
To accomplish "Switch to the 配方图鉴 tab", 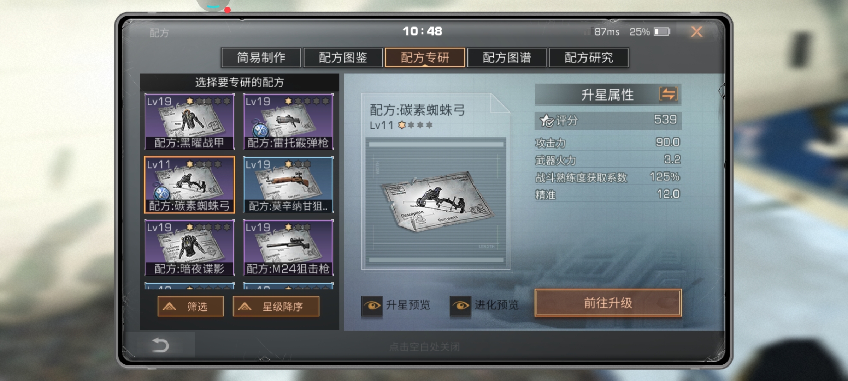I will (x=343, y=58).
